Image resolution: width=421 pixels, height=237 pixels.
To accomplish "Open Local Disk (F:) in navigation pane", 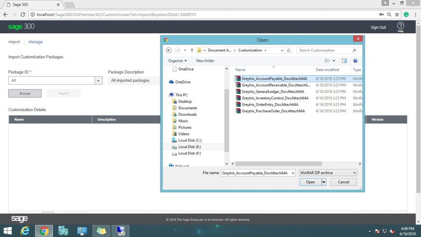I will click(189, 153).
